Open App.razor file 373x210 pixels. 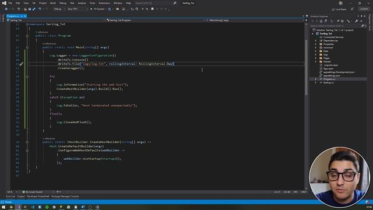click(x=328, y=69)
